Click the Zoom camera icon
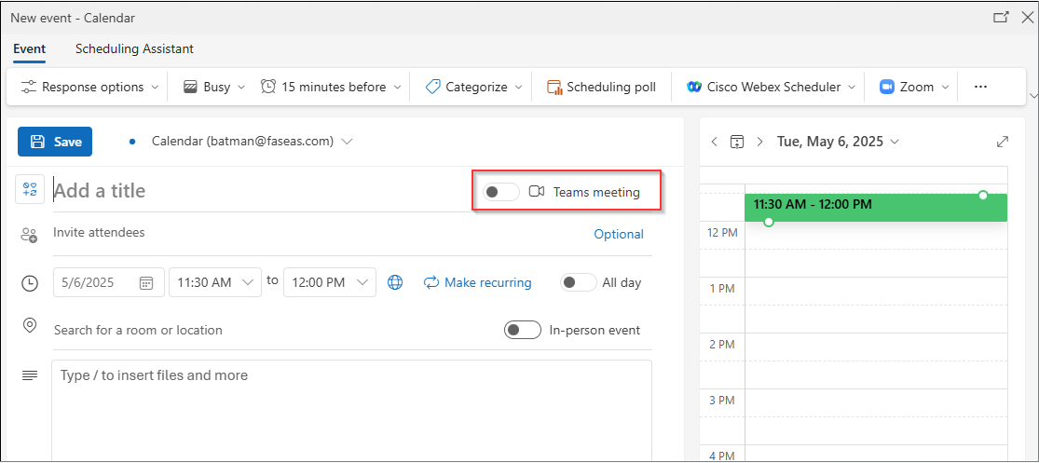This screenshot has height=463, width=1039. (x=887, y=87)
